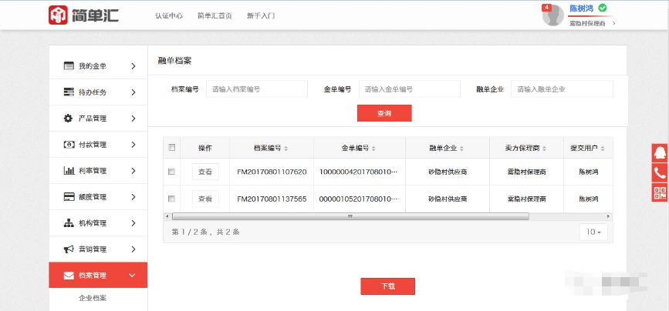This screenshot has width=669, height=311.
Task: Click the 简单汇 logo icon
Action: [x=58, y=15]
